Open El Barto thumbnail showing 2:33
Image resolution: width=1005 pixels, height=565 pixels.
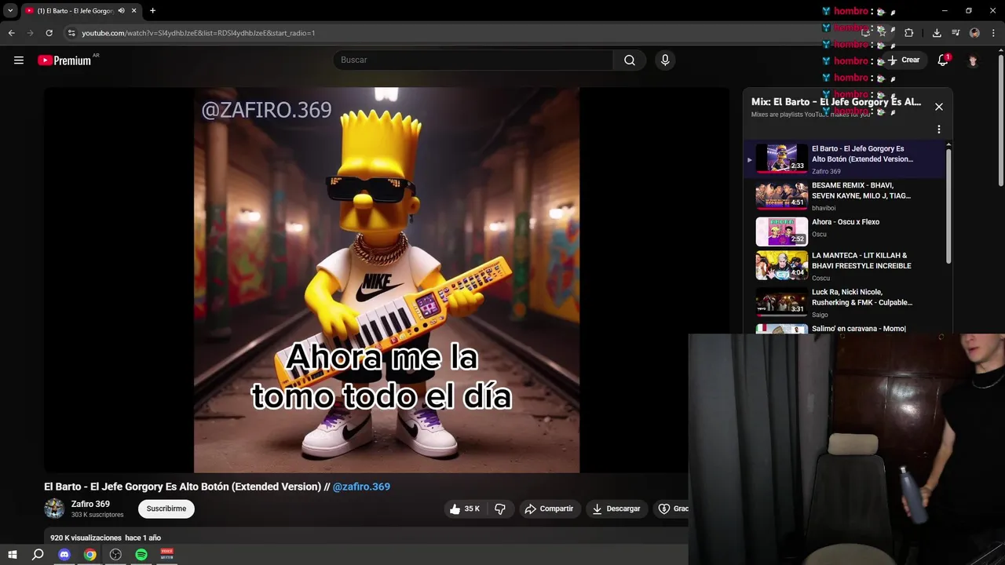coord(781,159)
